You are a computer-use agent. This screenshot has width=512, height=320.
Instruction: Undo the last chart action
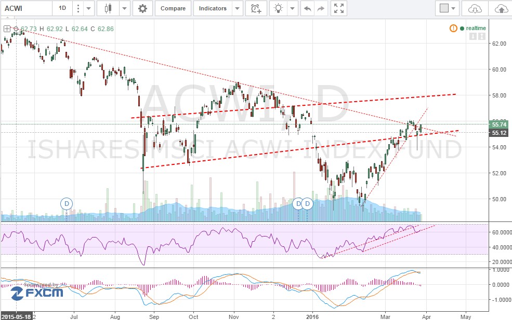(308, 8)
